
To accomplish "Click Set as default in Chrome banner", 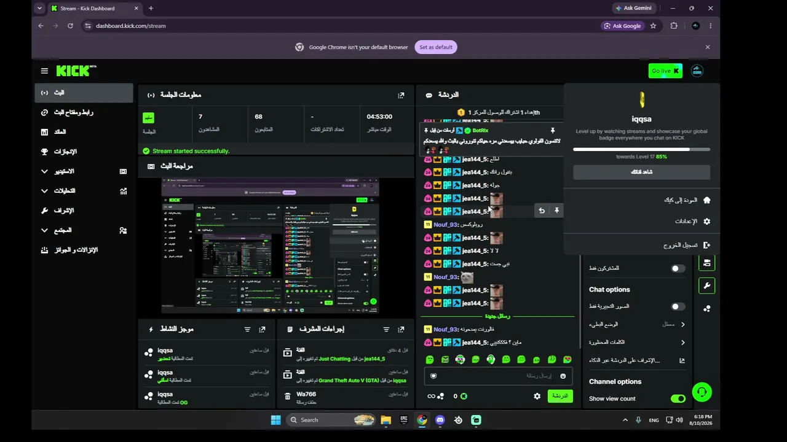I will 436,47.
